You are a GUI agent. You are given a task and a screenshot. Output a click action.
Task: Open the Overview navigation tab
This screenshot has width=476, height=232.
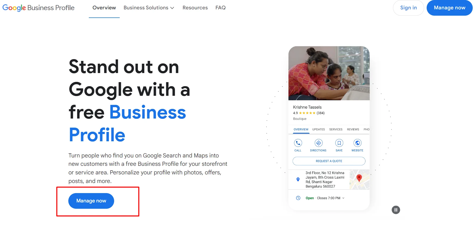click(104, 8)
